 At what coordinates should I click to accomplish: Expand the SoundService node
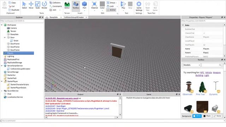pyautogui.click(x=1, y=91)
